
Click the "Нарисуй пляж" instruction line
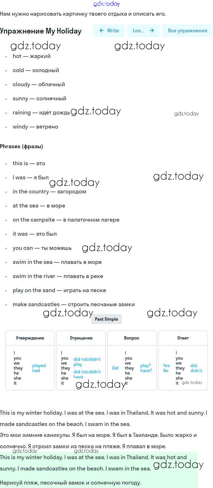coord(70,482)
